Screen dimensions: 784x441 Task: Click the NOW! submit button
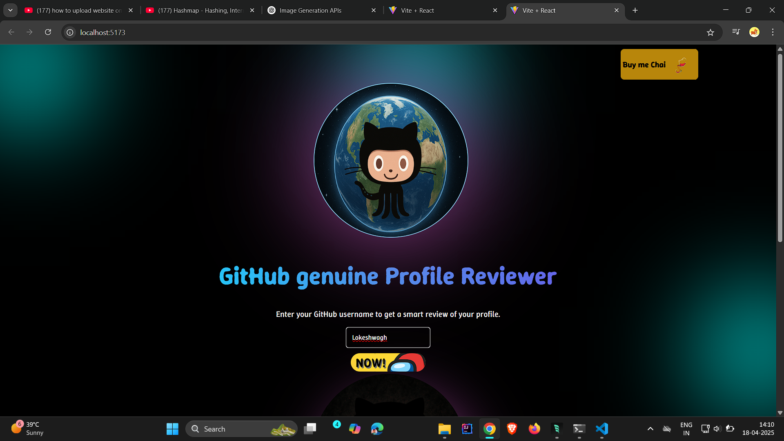pyautogui.click(x=387, y=362)
